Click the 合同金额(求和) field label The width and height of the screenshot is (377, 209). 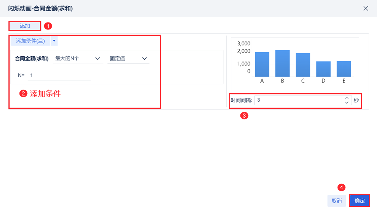(x=32, y=59)
